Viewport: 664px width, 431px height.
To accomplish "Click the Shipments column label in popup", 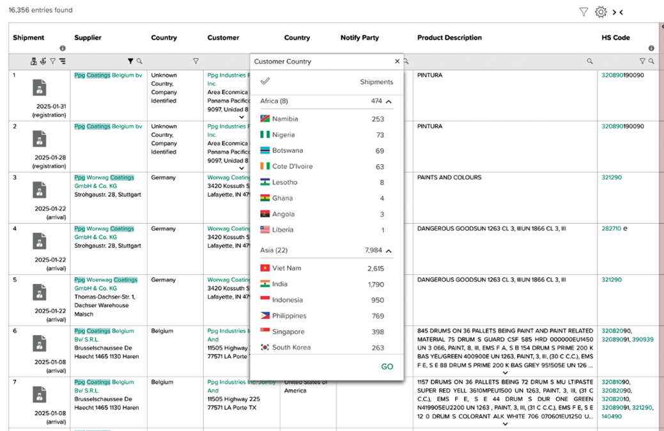I will point(376,82).
